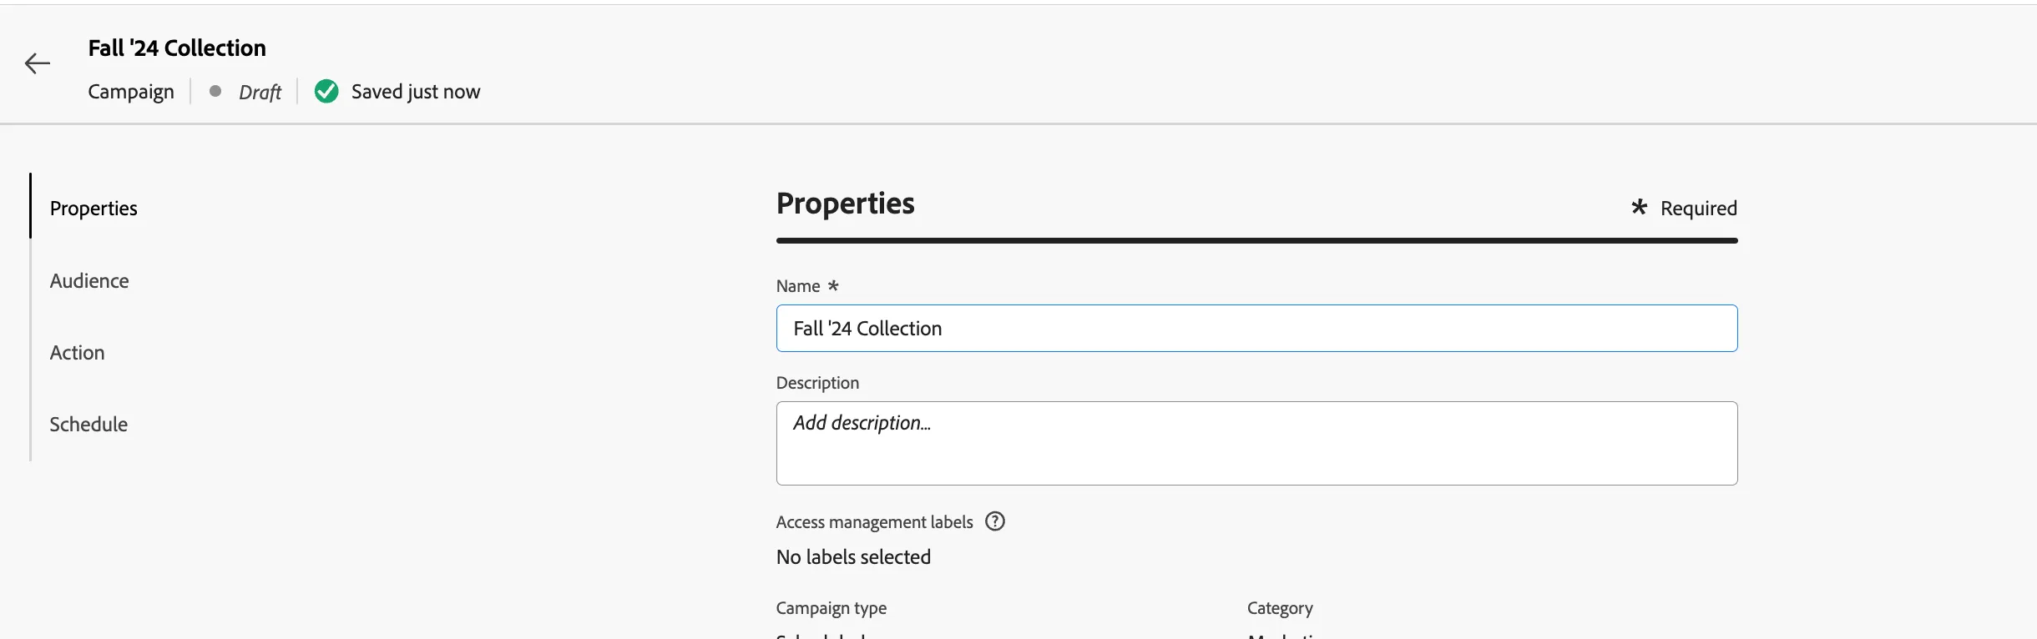Click into the Add description text area
Screen dimensions: 2037x639
(x=1256, y=443)
